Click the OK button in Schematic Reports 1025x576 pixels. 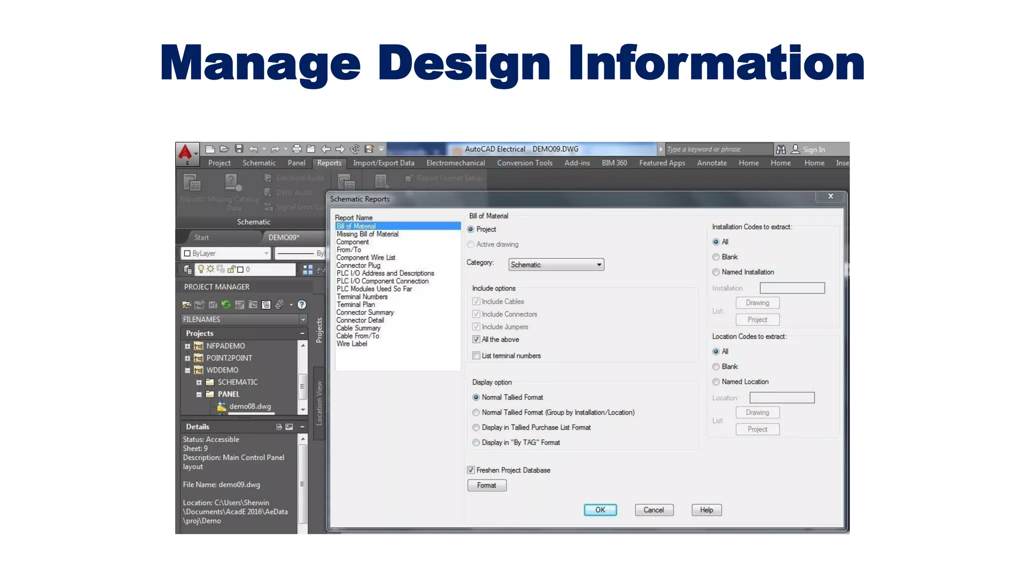[x=600, y=510]
